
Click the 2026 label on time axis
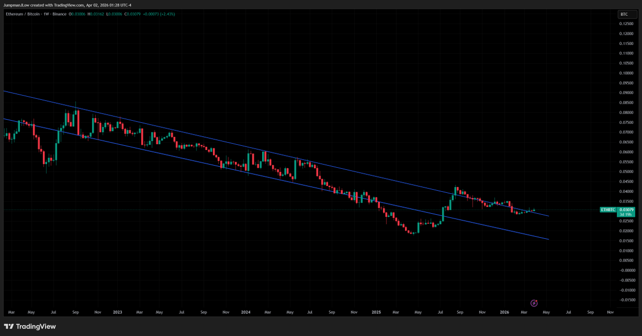[x=505, y=311]
